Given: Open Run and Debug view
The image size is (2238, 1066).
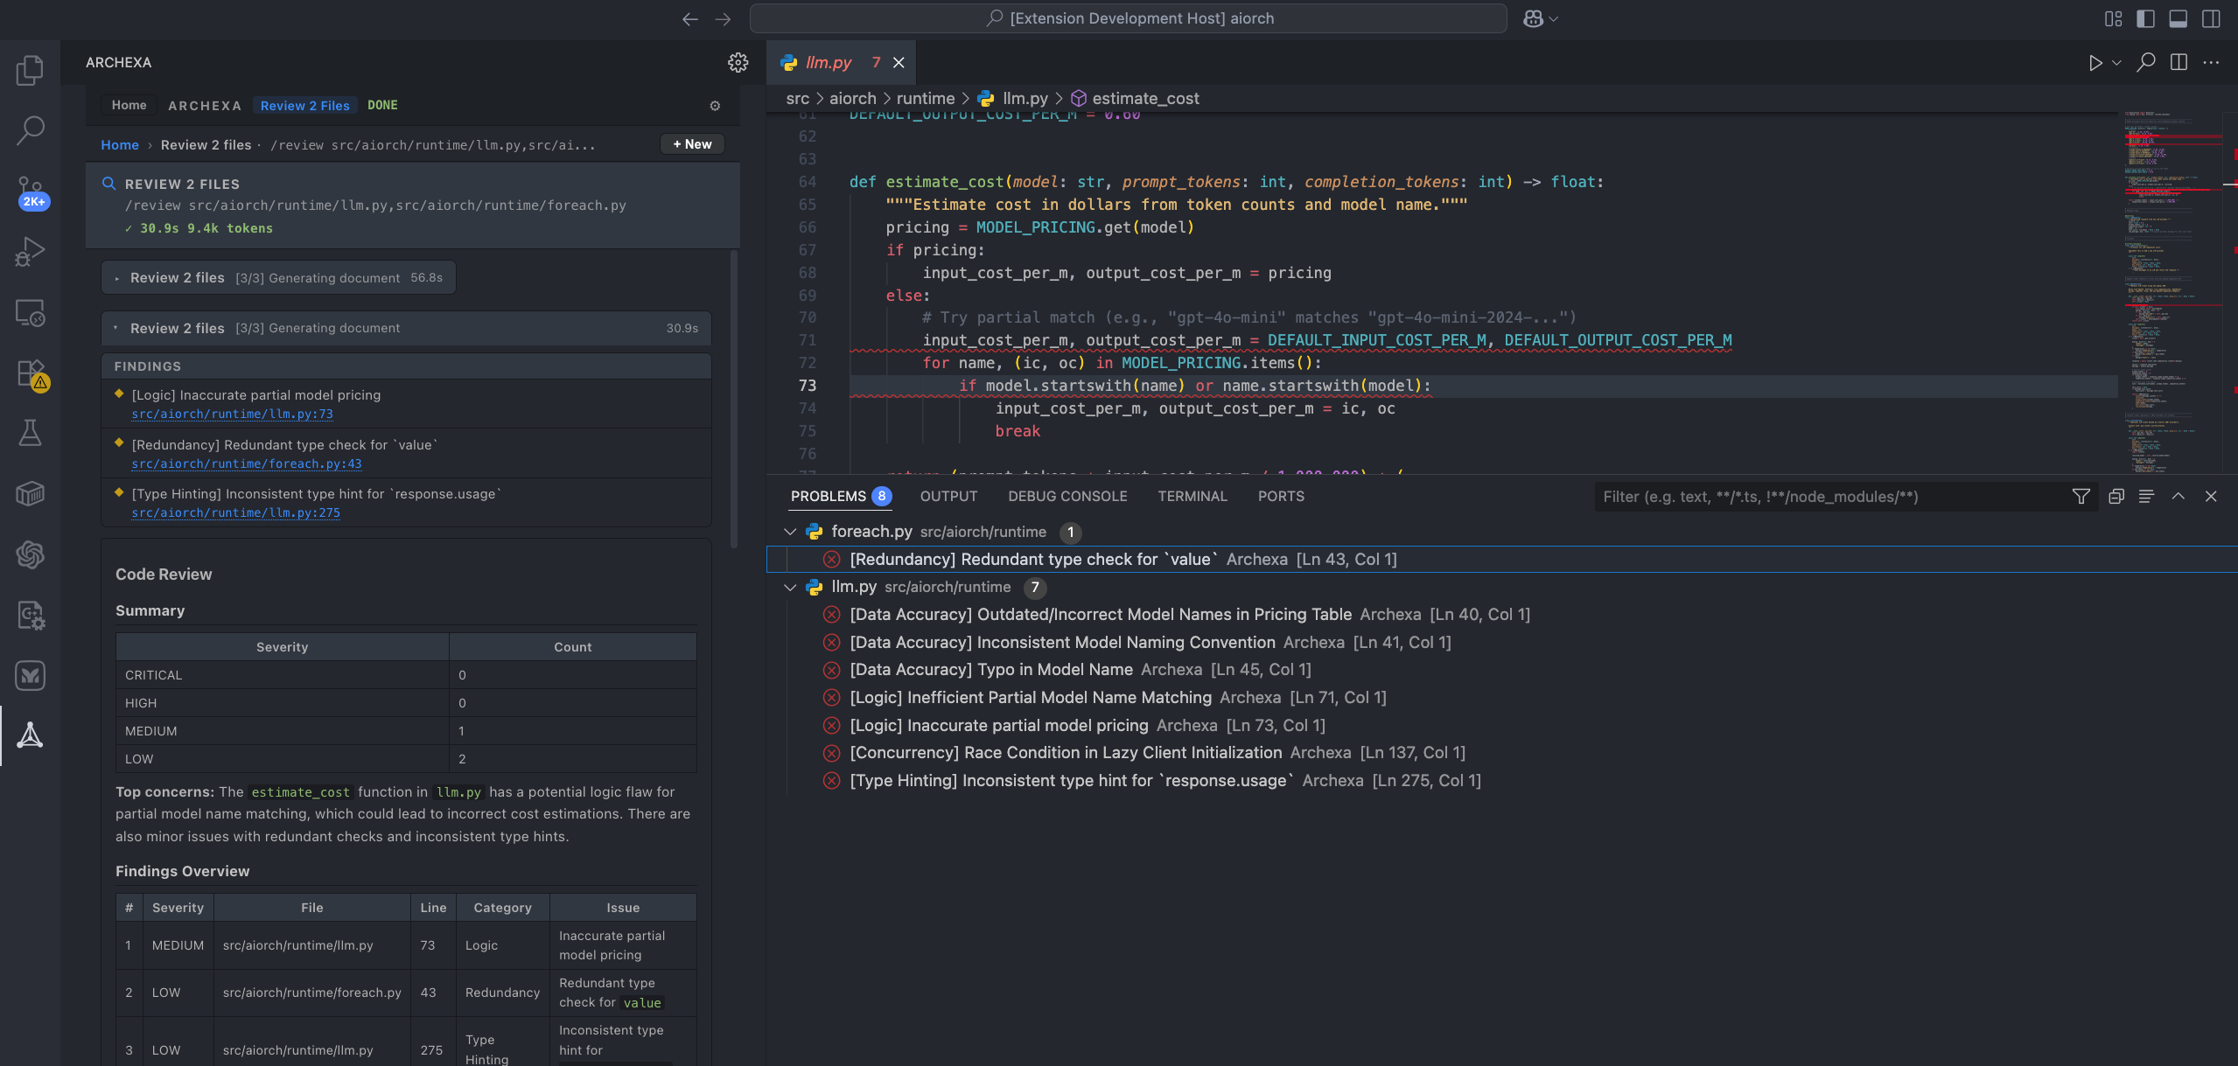Looking at the screenshot, I should pyautogui.click(x=30, y=252).
